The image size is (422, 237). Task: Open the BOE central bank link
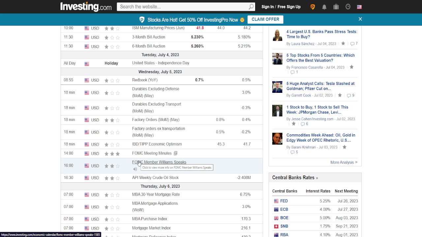pos(284,218)
